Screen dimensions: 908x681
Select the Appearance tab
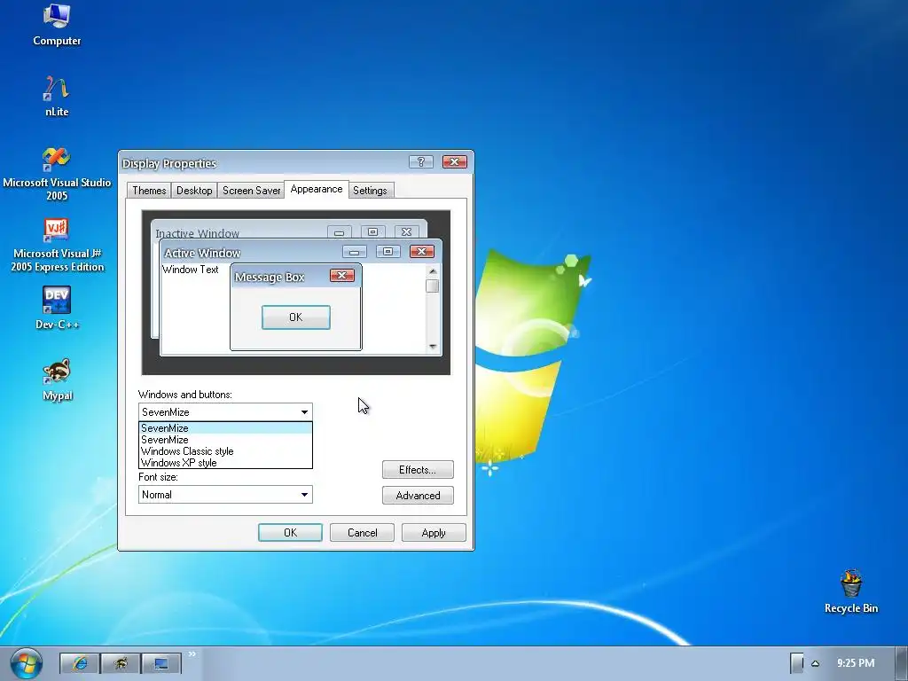317,190
